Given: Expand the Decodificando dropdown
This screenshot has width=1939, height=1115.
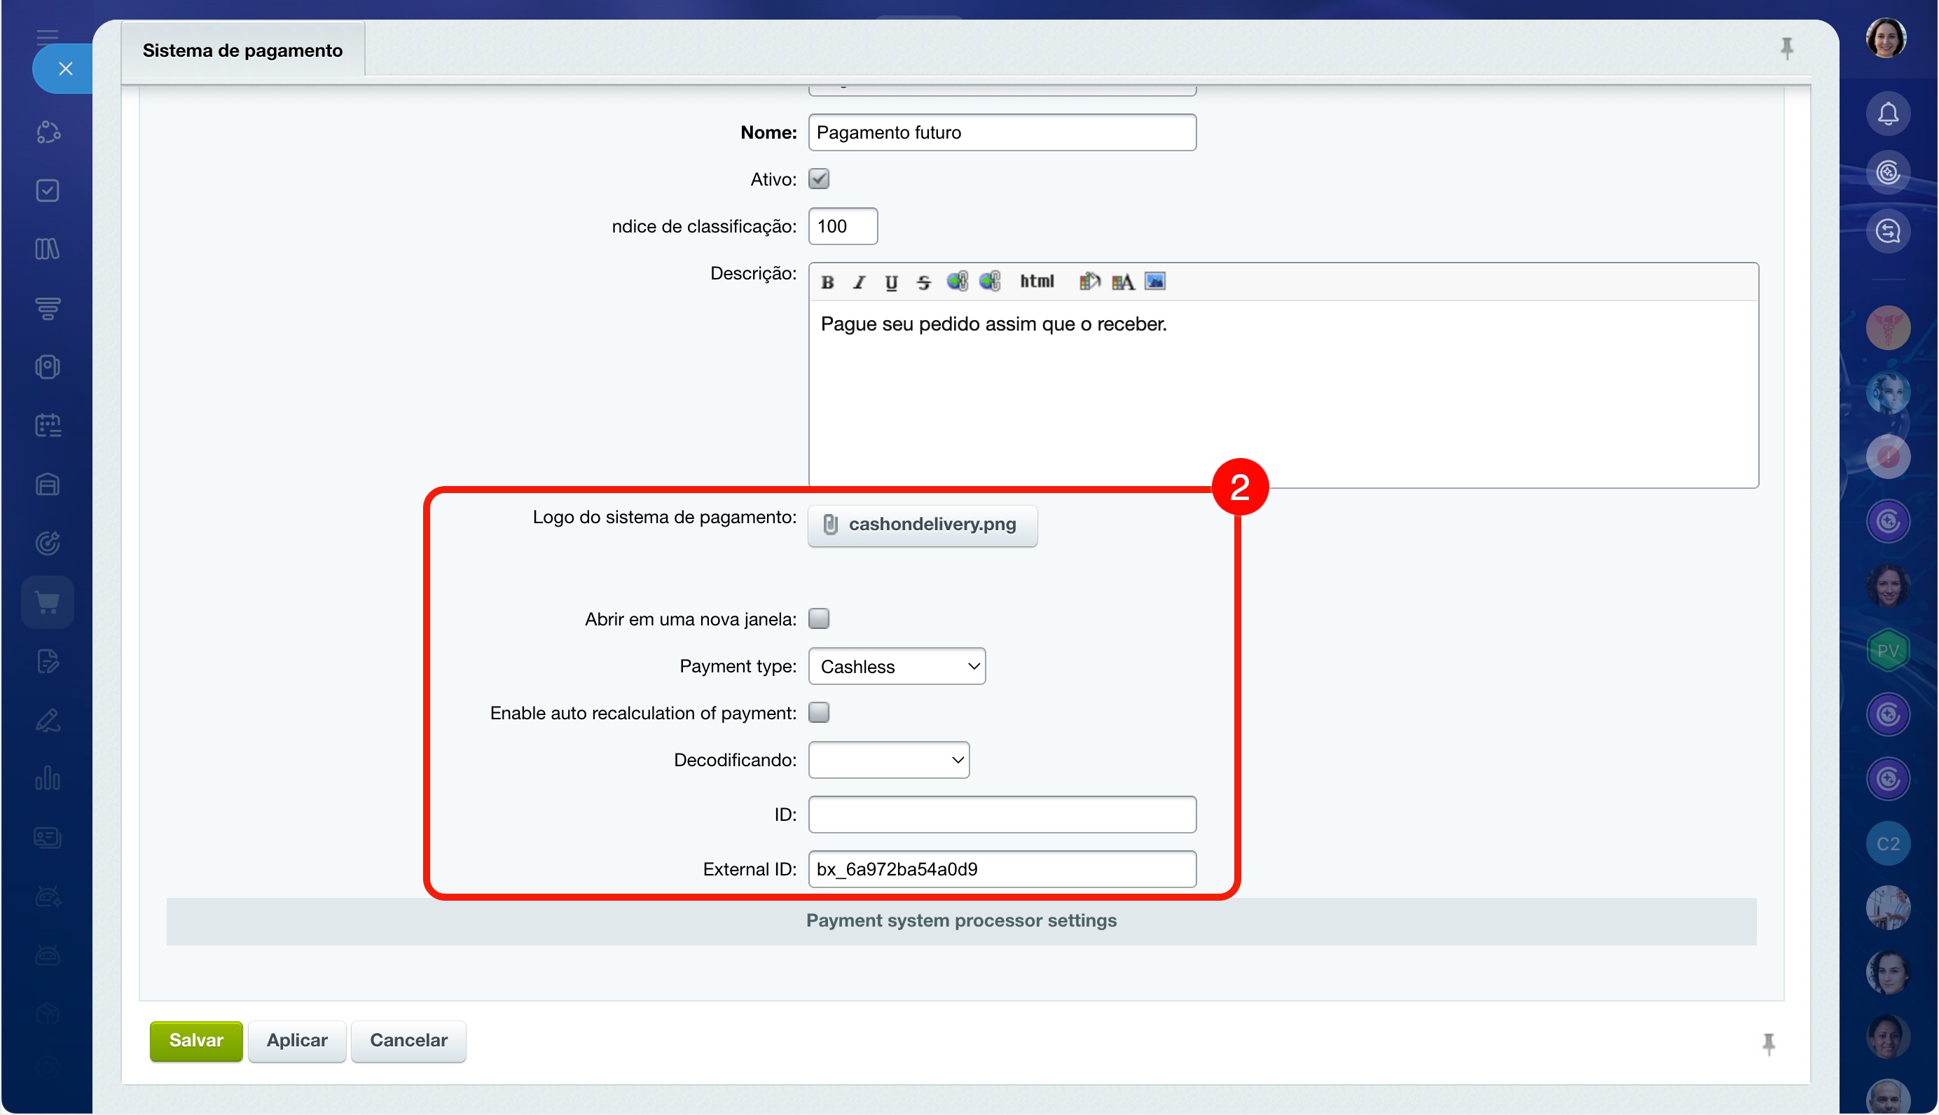Looking at the screenshot, I should pyautogui.click(x=889, y=760).
